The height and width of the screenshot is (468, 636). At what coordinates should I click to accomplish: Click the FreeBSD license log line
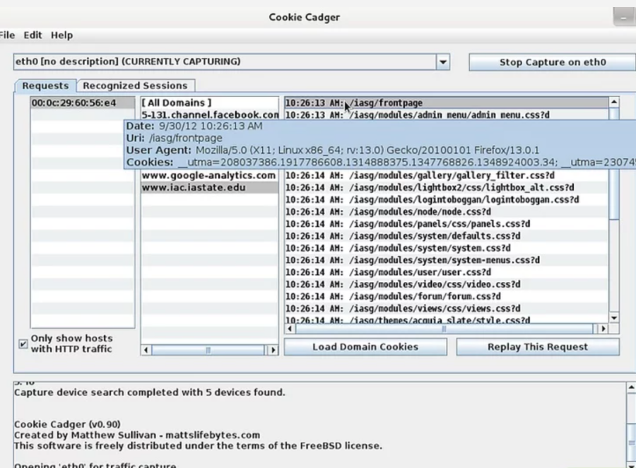coord(198,445)
